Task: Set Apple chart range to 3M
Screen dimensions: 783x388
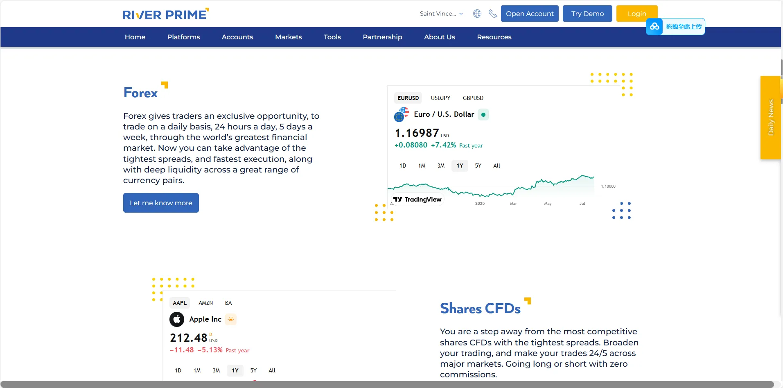Action: coord(216,370)
